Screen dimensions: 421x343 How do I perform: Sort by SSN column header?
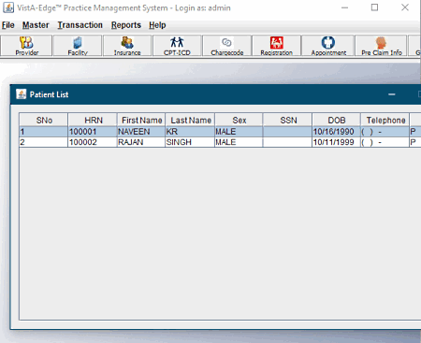coord(287,121)
